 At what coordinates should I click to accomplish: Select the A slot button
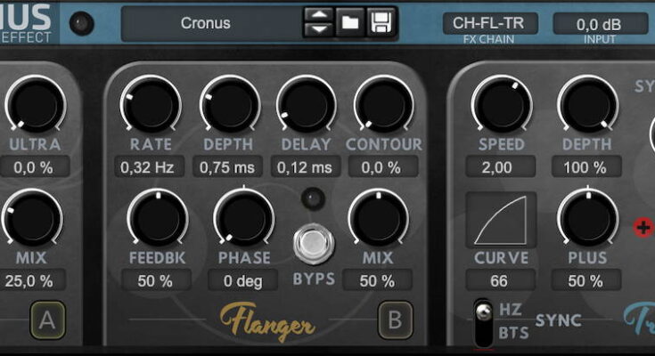[x=47, y=321]
